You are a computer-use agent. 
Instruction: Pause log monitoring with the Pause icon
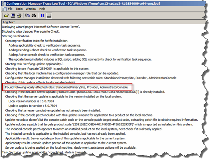pos(42,16)
